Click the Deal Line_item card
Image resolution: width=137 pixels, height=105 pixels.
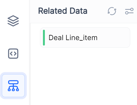(85, 37)
